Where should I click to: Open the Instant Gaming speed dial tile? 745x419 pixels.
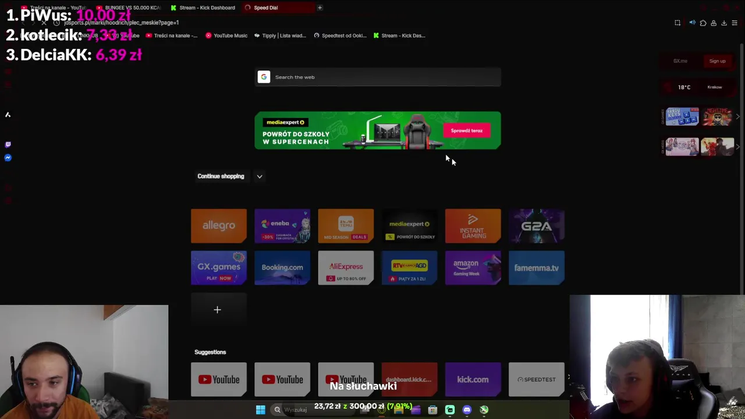pos(473,226)
